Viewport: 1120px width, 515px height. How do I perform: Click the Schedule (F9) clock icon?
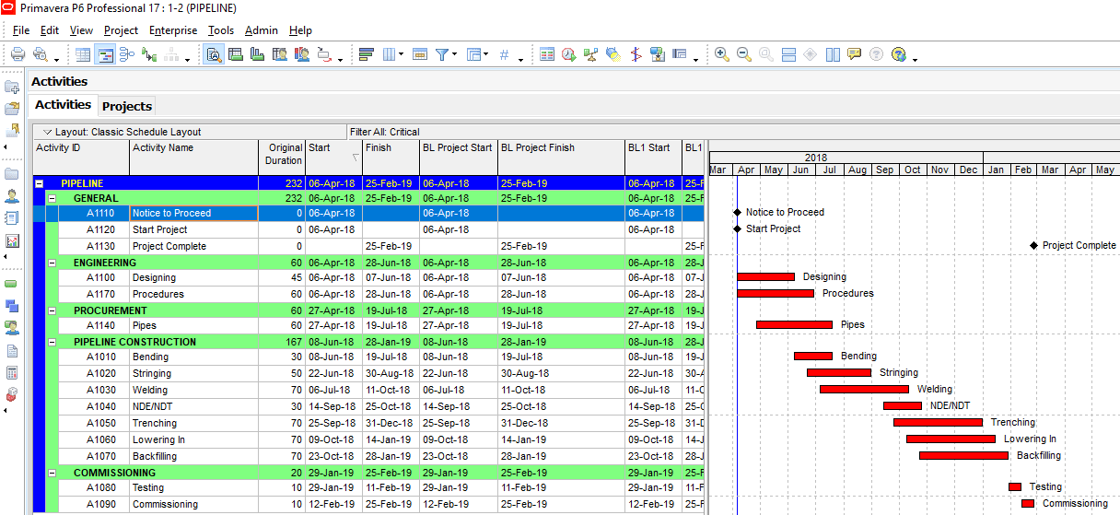coord(569,54)
